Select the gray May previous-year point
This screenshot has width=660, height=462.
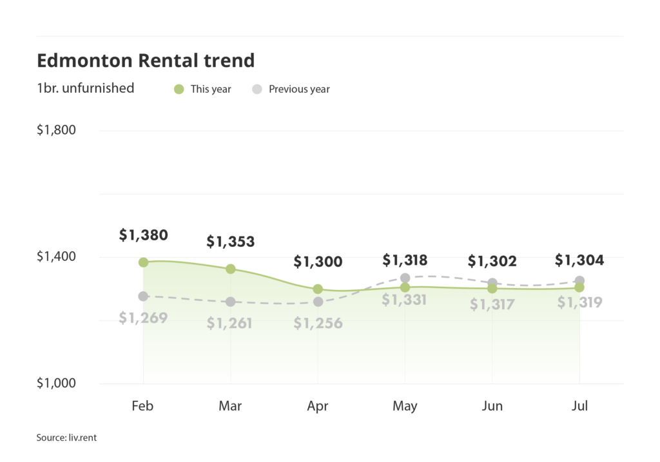coord(405,278)
